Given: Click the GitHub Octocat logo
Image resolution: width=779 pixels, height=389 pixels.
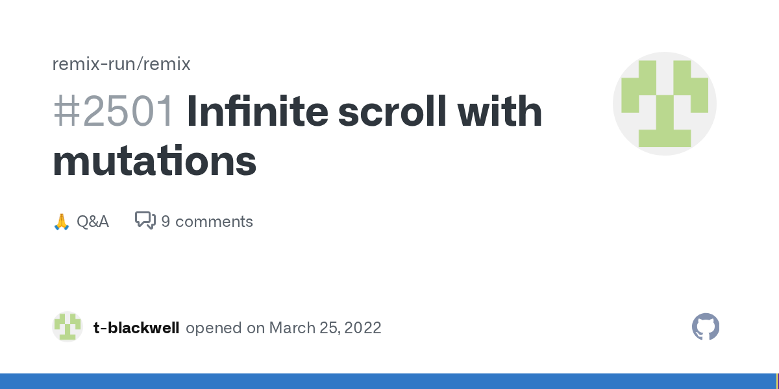Looking at the screenshot, I should point(706,327).
